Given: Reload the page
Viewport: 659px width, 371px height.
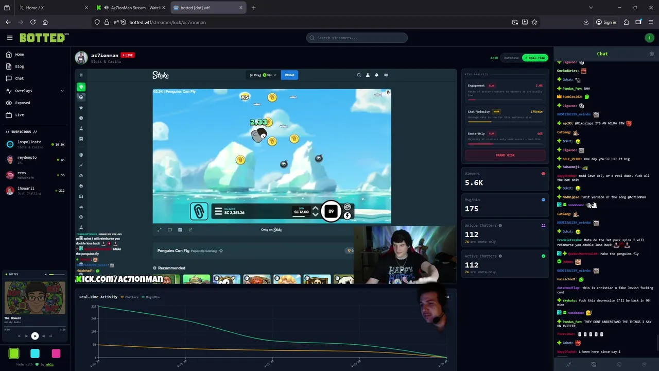Looking at the screenshot, I should coord(33,22).
